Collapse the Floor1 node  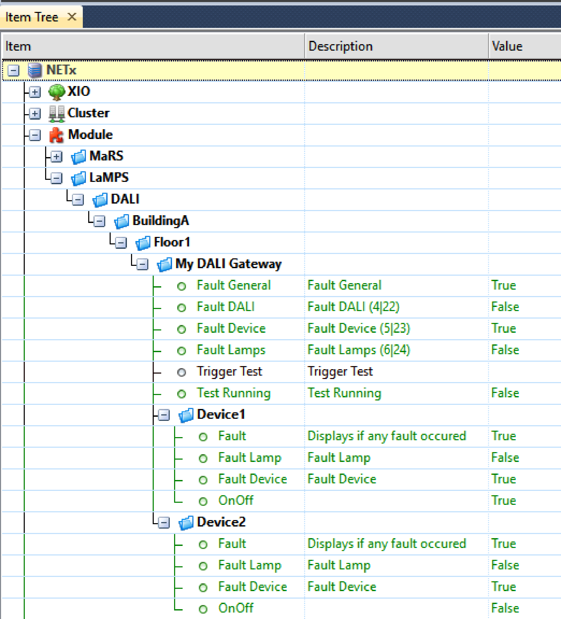coord(121,243)
